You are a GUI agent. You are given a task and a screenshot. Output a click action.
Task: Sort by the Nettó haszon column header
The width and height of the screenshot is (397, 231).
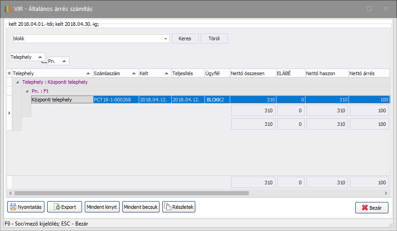(326, 73)
